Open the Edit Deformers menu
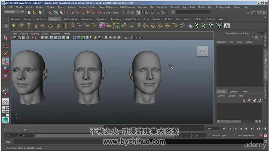Viewport: 269px width, 151px height. (127, 7)
